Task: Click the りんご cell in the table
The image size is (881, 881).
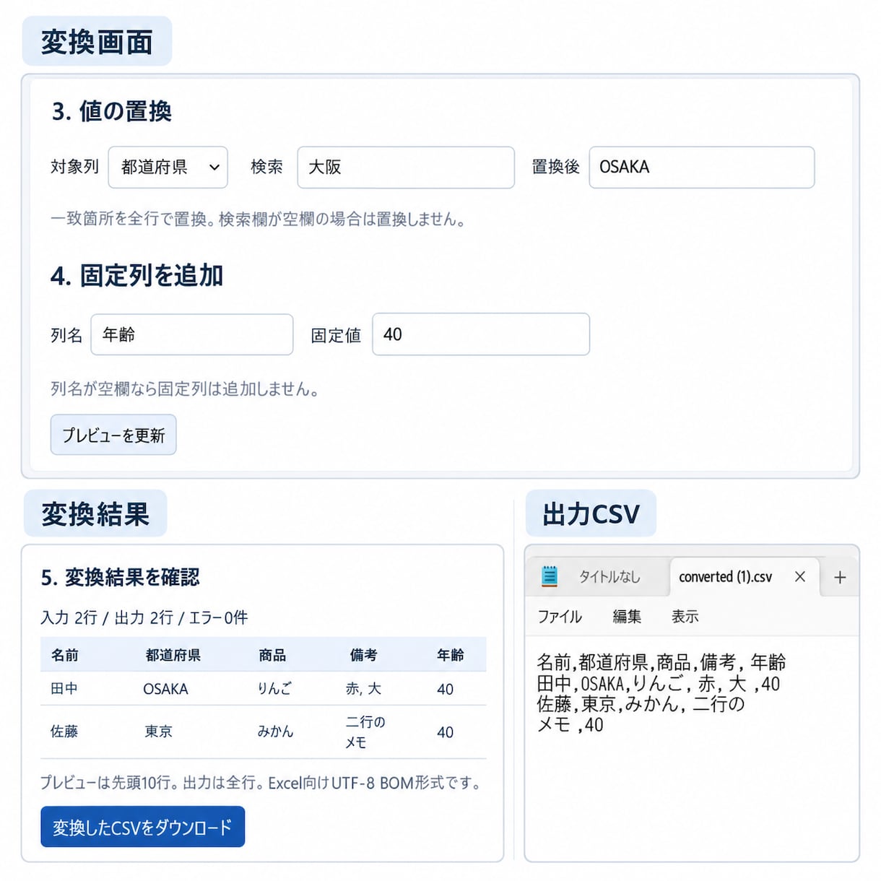Action: 275,689
